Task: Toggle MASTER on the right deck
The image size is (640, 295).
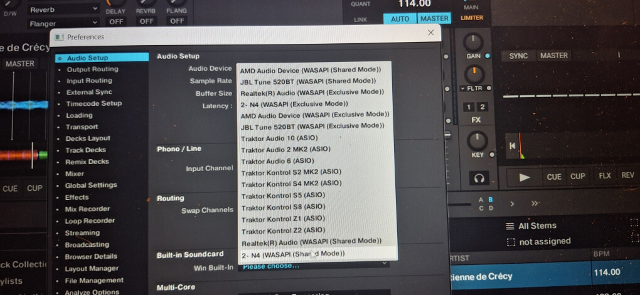Action: pos(554,55)
